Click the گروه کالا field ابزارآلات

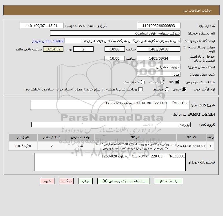(x=111, y=125)
